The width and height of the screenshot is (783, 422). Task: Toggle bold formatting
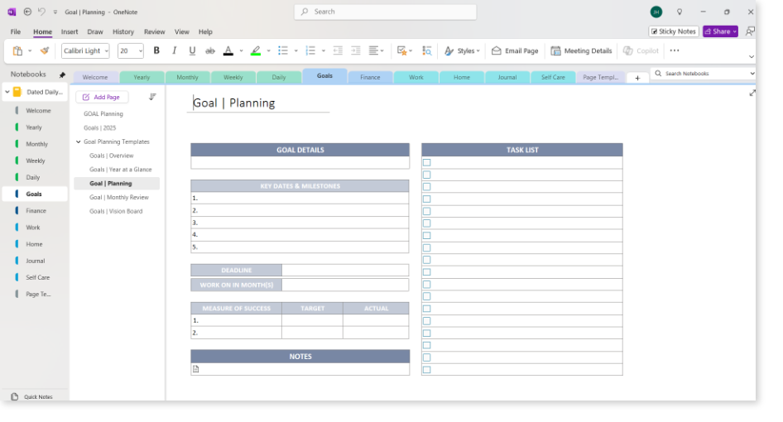tap(156, 50)
